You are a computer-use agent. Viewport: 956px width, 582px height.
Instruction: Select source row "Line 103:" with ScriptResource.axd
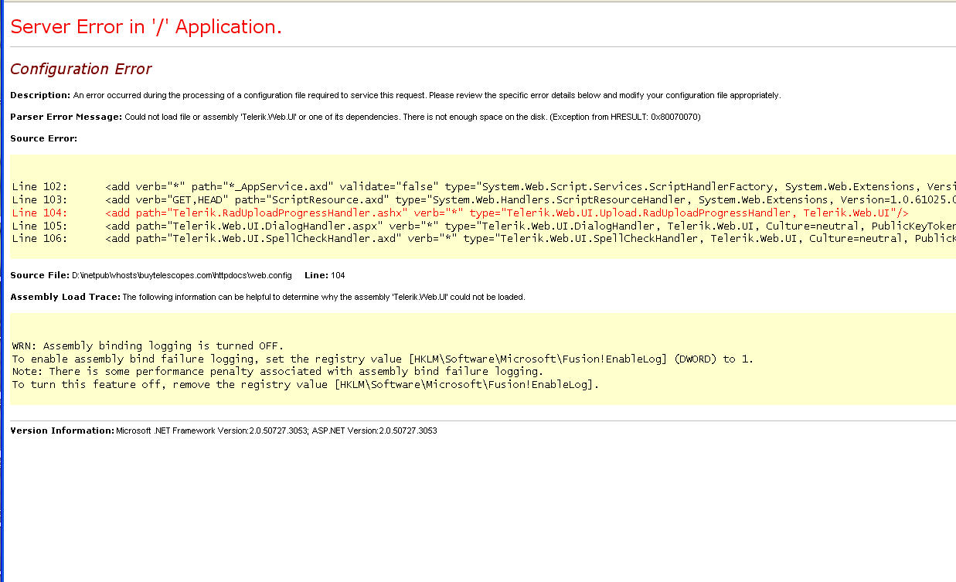click(x=484, y=199)
